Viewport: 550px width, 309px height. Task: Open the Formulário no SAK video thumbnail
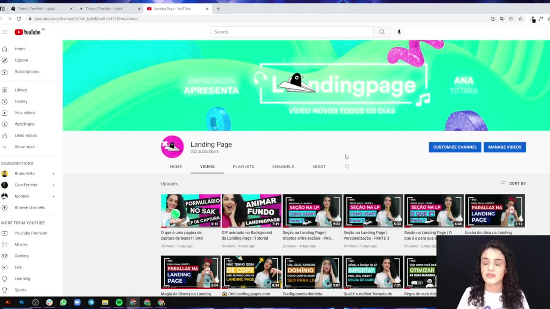(191, 211)
